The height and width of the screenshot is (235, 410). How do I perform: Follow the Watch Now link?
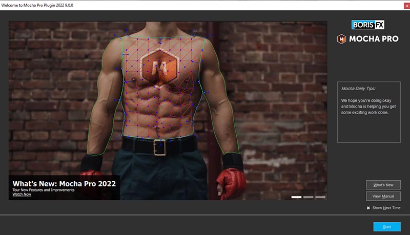point(22,194)
